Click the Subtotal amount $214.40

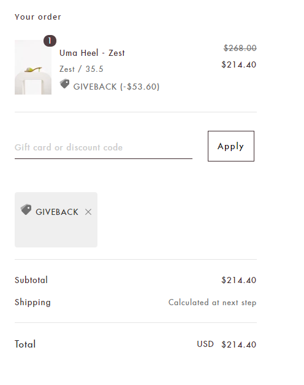point(239,280)
